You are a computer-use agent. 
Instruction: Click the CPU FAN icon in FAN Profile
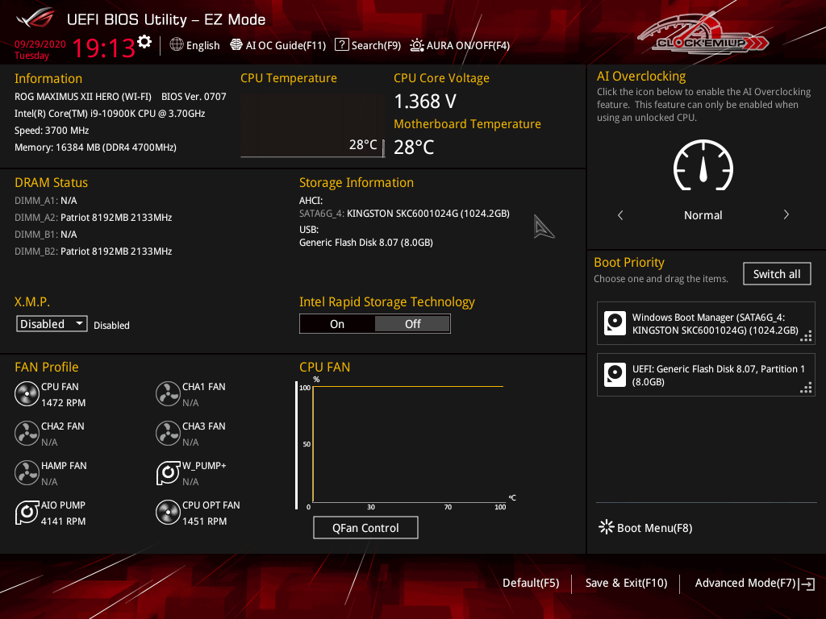click(27, 394)
